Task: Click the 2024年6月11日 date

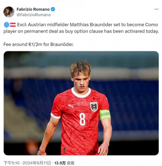Action: click(36, 163)
